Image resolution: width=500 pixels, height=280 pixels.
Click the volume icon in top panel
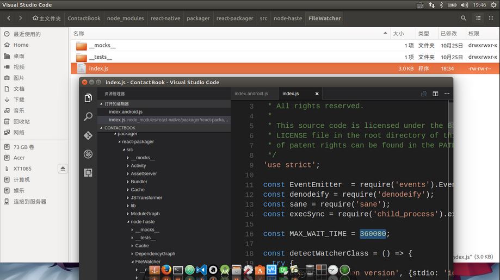[x=464, y=5]
